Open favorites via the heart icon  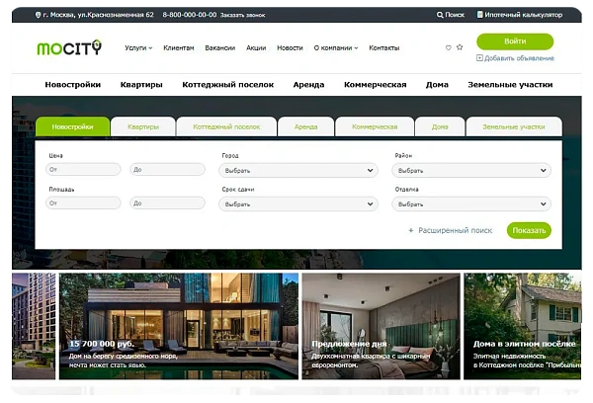click(449, 47)
